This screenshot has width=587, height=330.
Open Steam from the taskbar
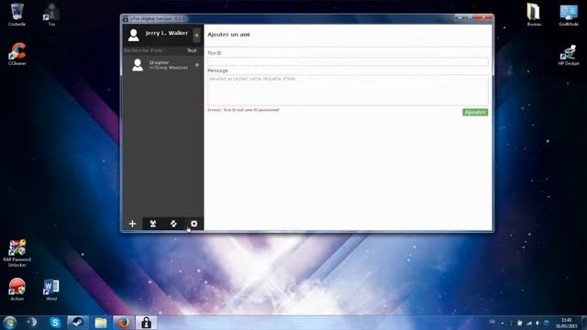coord(78,323)
